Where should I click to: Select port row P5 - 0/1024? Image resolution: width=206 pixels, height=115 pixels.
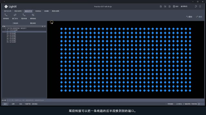pyautogui.click(x=24, y=37)
